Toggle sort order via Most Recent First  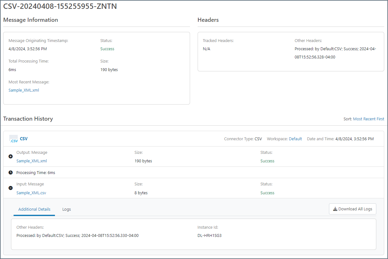coord(368,119)
